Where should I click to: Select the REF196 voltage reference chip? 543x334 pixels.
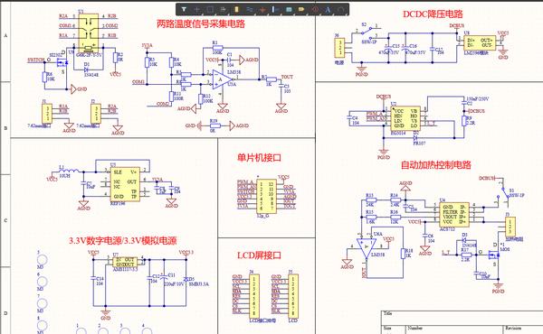(x=125, y=184)
